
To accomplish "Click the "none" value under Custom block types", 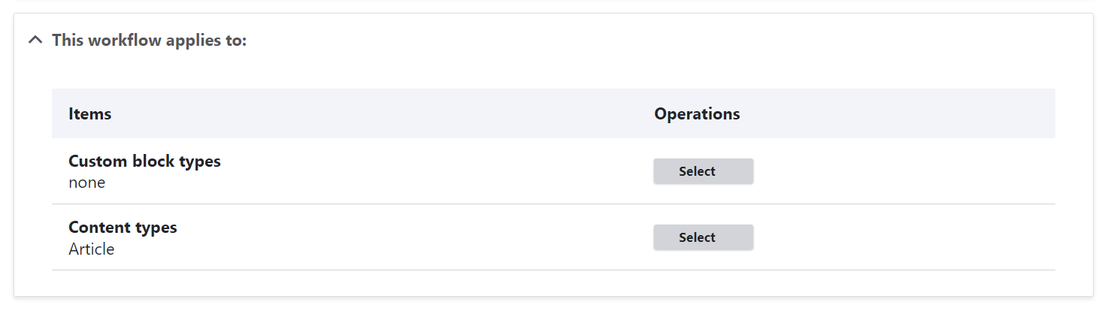I will 87,183.
